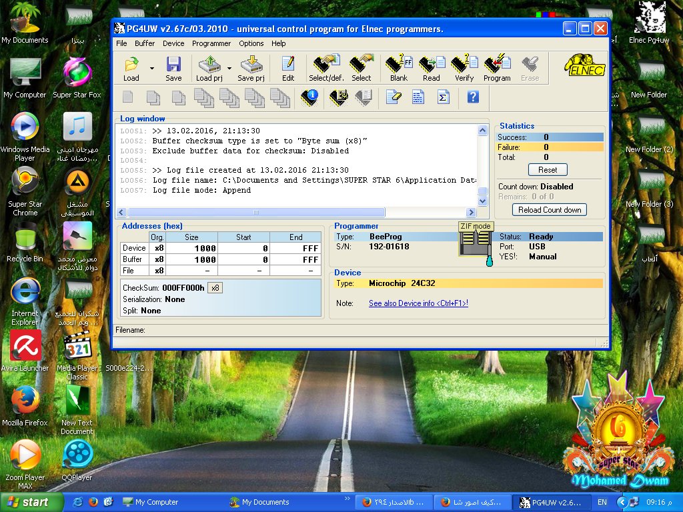Viewport: 683px width, 512px height.
Task: Click the Verify device icon
Action: [464, 69]
